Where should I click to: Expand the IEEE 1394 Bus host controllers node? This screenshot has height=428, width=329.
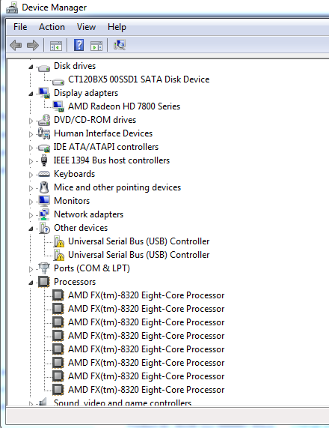click(x=31, y=161)
